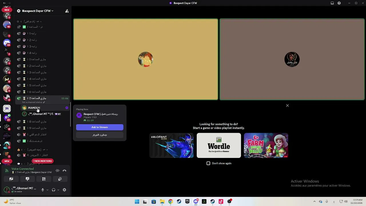Viewport: 366px width, 206px height.
Task: Open TikTok from the taskbar
Action: tap(221, 201)
